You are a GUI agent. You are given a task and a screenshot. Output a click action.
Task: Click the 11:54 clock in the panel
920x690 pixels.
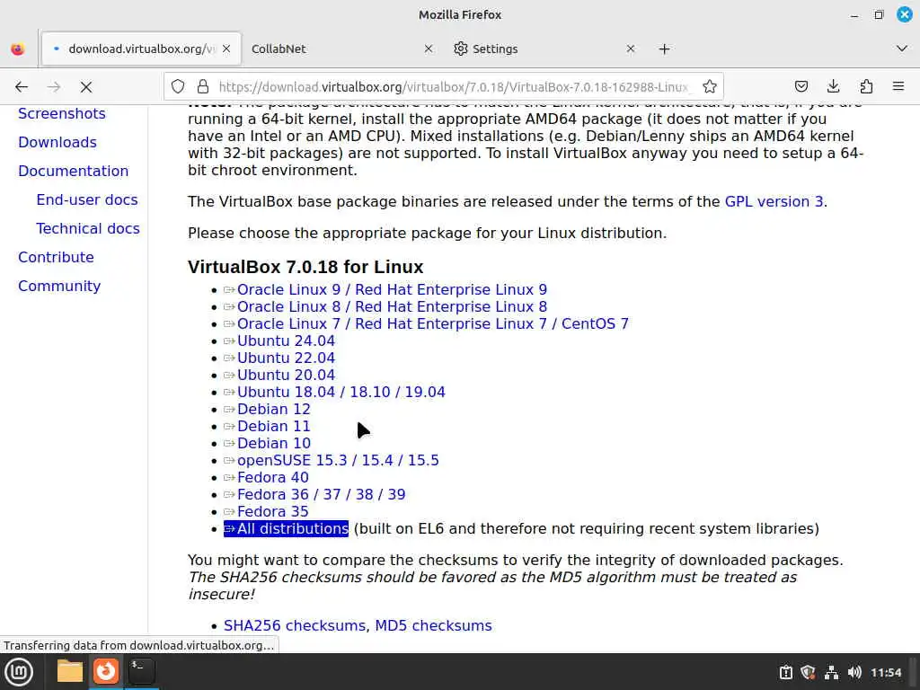(x=886, y=672)
